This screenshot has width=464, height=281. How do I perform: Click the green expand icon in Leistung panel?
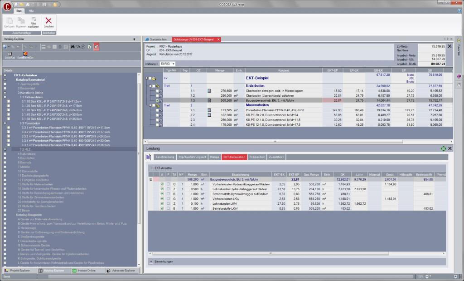443,148
